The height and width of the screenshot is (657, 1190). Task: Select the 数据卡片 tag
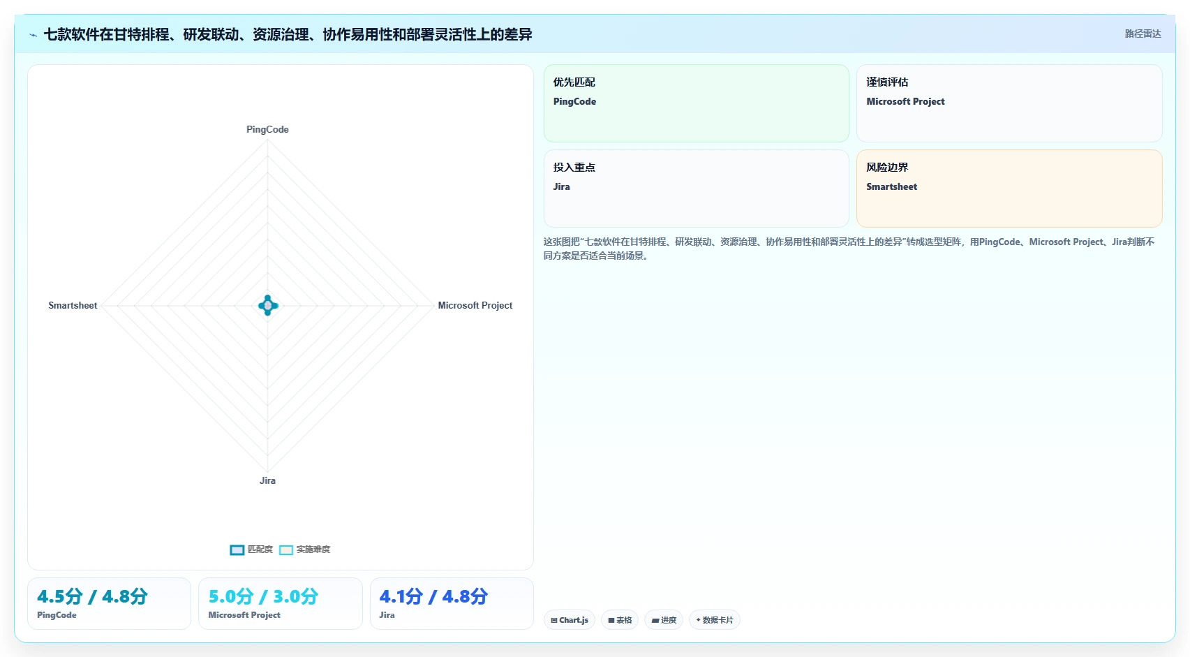point(715,620)
